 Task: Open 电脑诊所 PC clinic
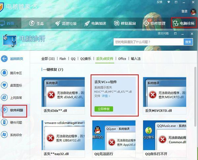click(184, 23)
